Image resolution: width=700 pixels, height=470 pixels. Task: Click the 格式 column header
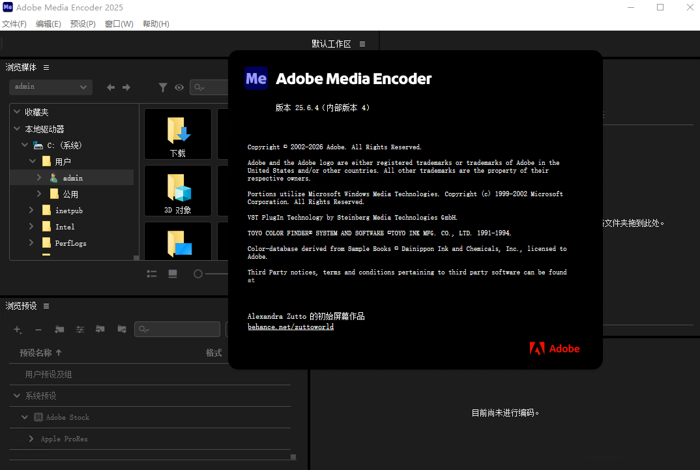point(214,353)
